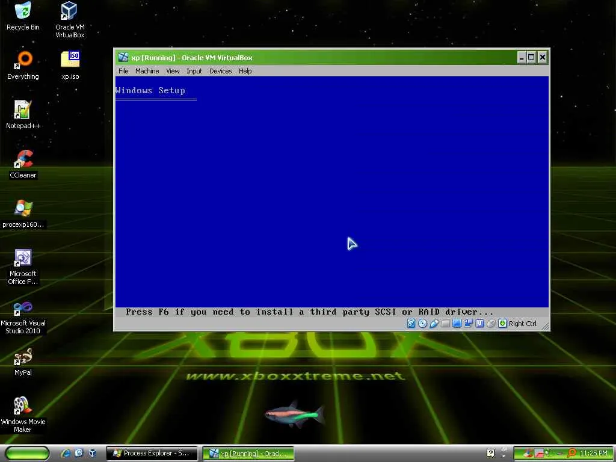
Task: Click the grayed mouse integration indicator
Action: pyautogui.click(x=491, y=323)
